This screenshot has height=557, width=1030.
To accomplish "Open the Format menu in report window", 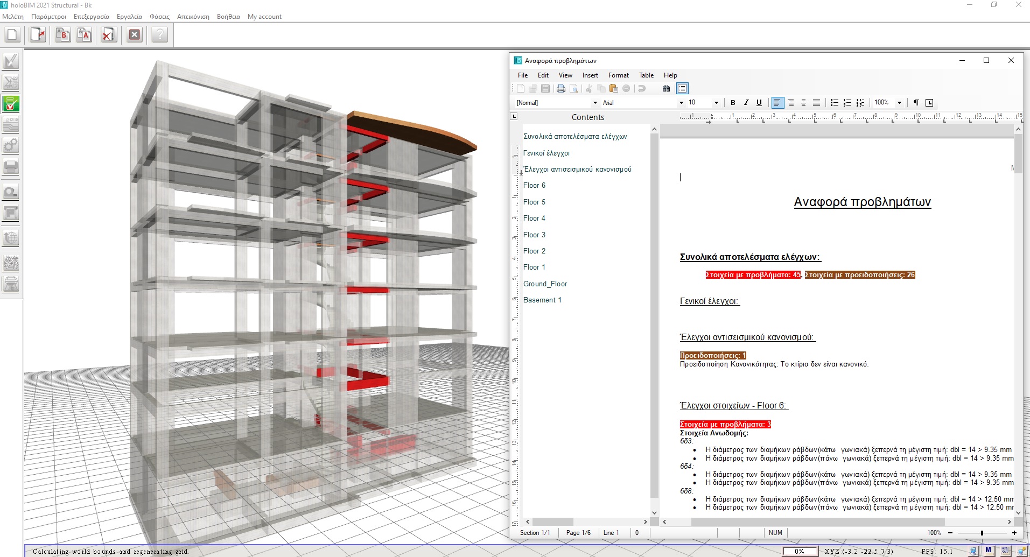I will pos(618,75).
